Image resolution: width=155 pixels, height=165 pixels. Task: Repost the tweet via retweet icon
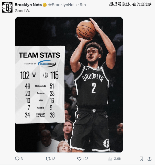coord(48,159)
